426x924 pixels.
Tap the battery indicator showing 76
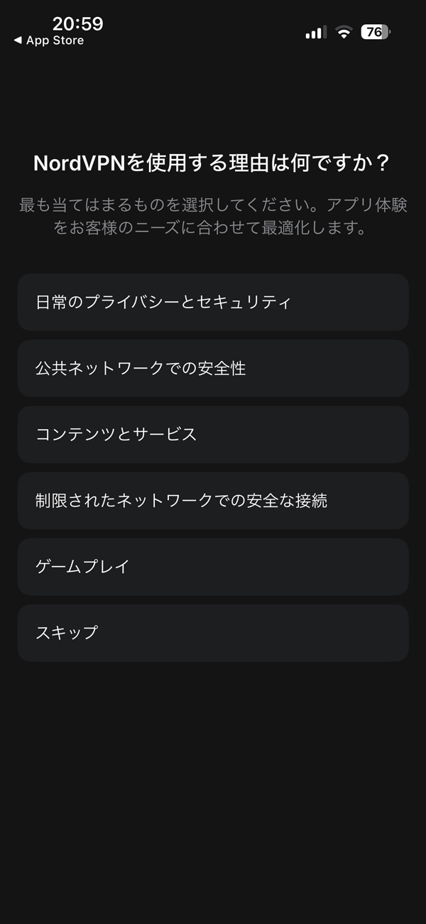(375, 32)
